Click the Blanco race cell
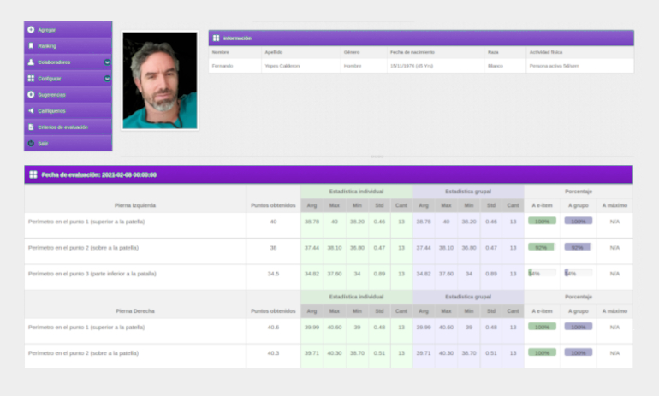Screen dimensions: 659x396 point(505,66)
